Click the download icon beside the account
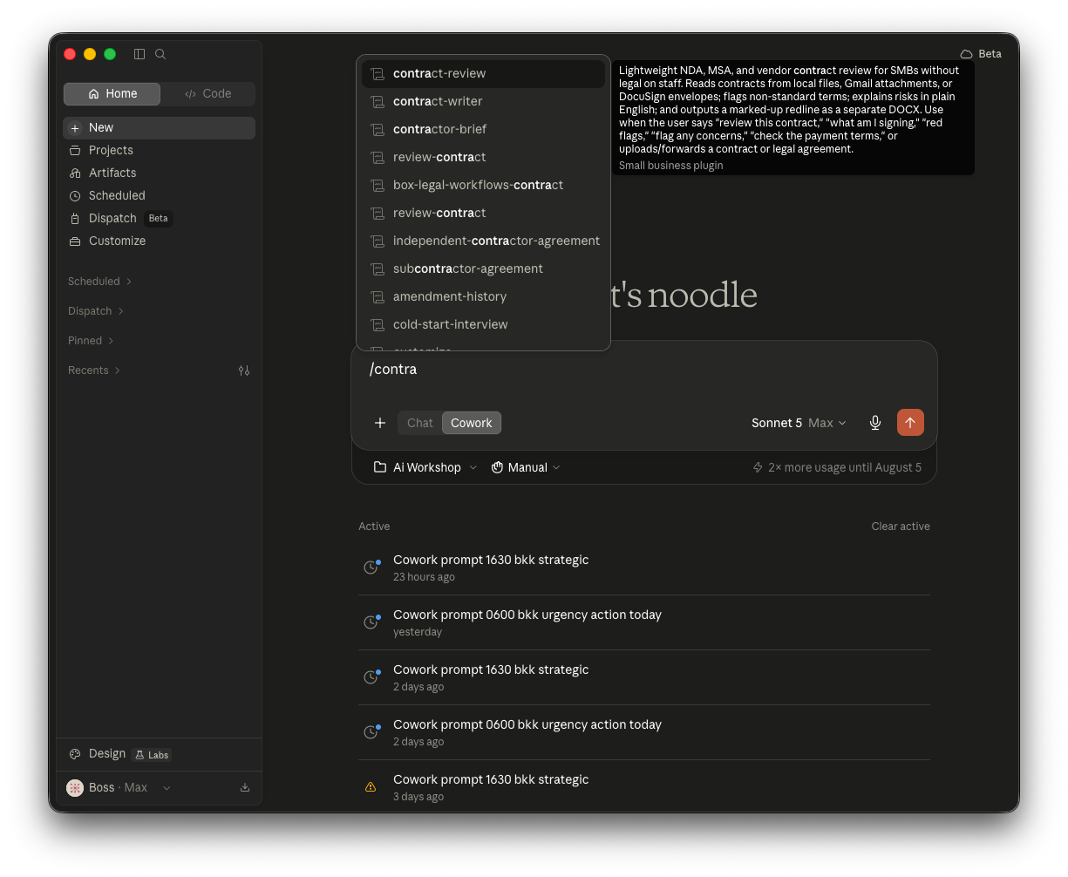Viewport: 1068px width, 877px height. click(245, 787)
